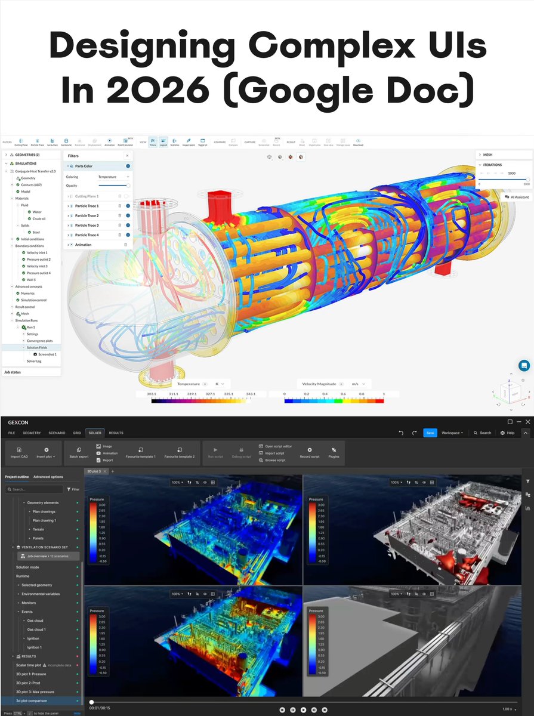Toggle the Legend view button
534x716 pixels.
click(x=163, y=143)
